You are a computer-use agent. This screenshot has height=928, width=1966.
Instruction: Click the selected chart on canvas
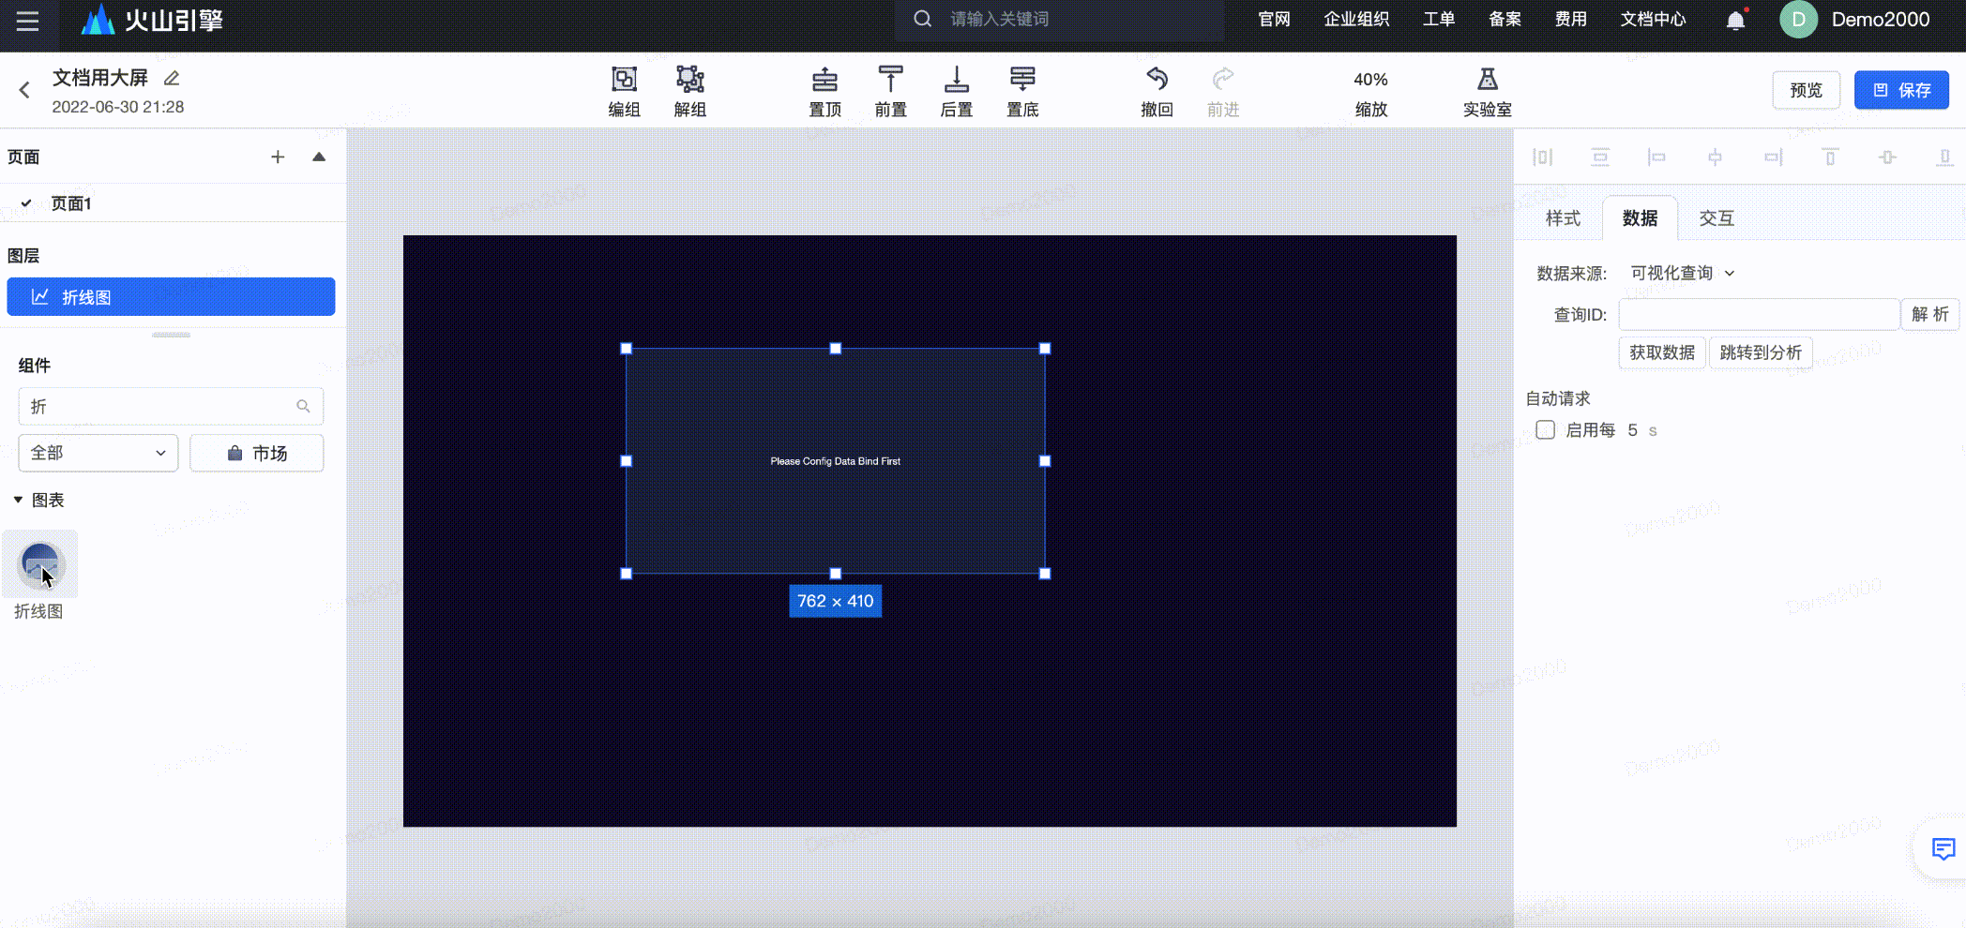tap(836, 460)
